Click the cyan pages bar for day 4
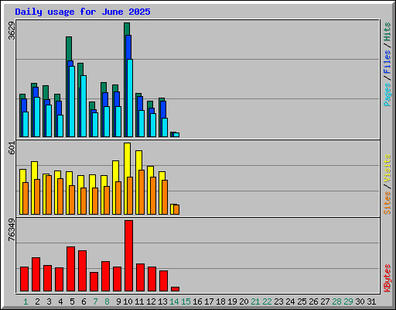Image resolution: width=396 pixels, height=310 pixels. tap(60, 126)
